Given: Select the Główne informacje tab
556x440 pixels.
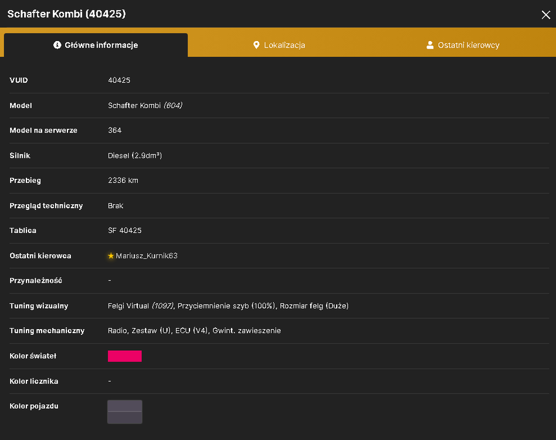Looking at the screenshot, I should [x=96, y=45].
